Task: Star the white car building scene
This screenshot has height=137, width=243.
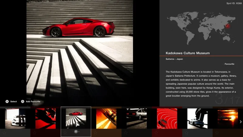Action: click(x=187, y=133)
